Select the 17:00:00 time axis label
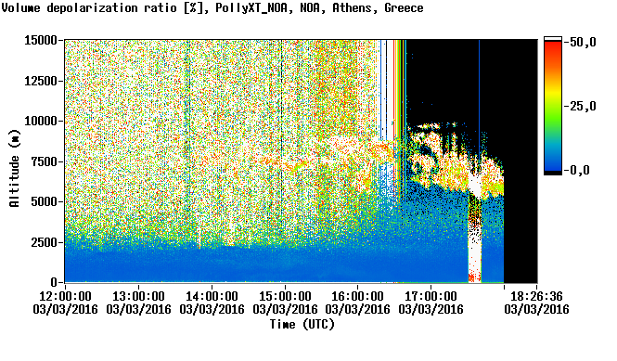The width and height of the screenshot is (617, 361). click(x=431, y=296)
